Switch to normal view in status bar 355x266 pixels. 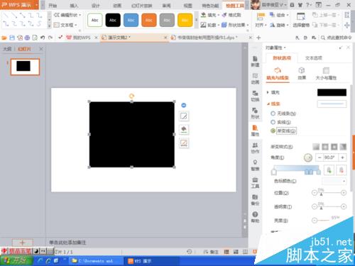tap(226, 252)
